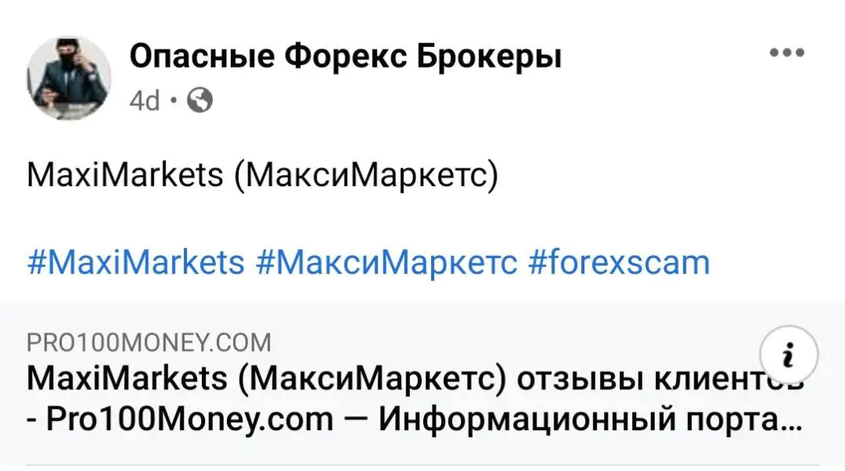Click the dot separator beside the timestamp
The width and height of the screenshot is (845, 471).
pyautogui.click(x=174, y=100)
